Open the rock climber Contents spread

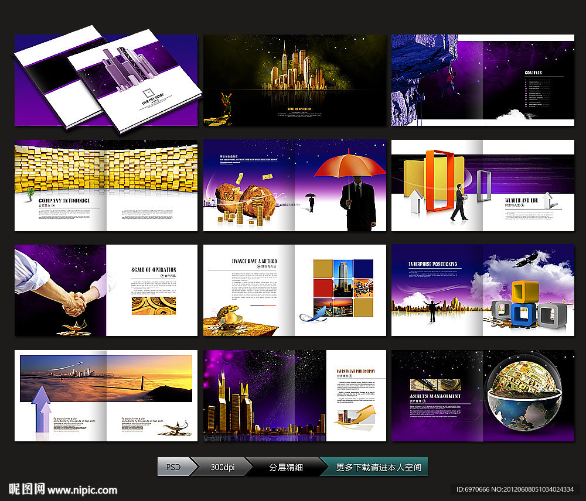click(x=482, y=80)
